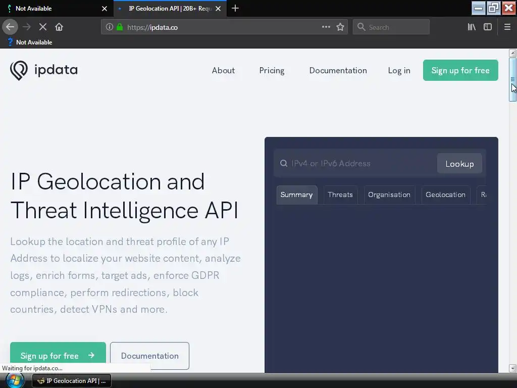Select the IP Geolocation API browser tab

(x=170, y=9)
